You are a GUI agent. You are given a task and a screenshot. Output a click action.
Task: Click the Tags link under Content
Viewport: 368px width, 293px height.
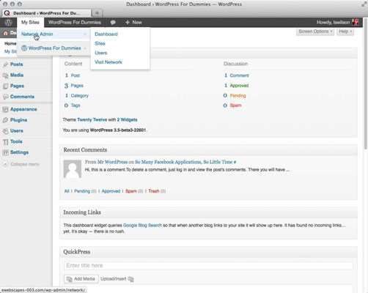pos(76,105)
